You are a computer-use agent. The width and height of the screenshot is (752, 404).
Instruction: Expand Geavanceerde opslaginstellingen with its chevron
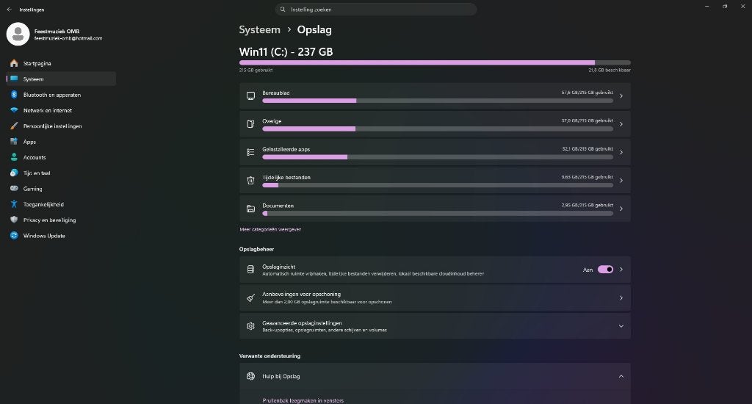(621, 326)
